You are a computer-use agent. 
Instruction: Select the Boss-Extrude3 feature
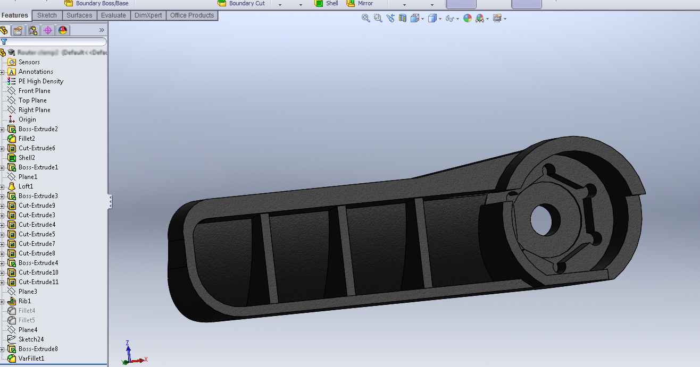38,196
